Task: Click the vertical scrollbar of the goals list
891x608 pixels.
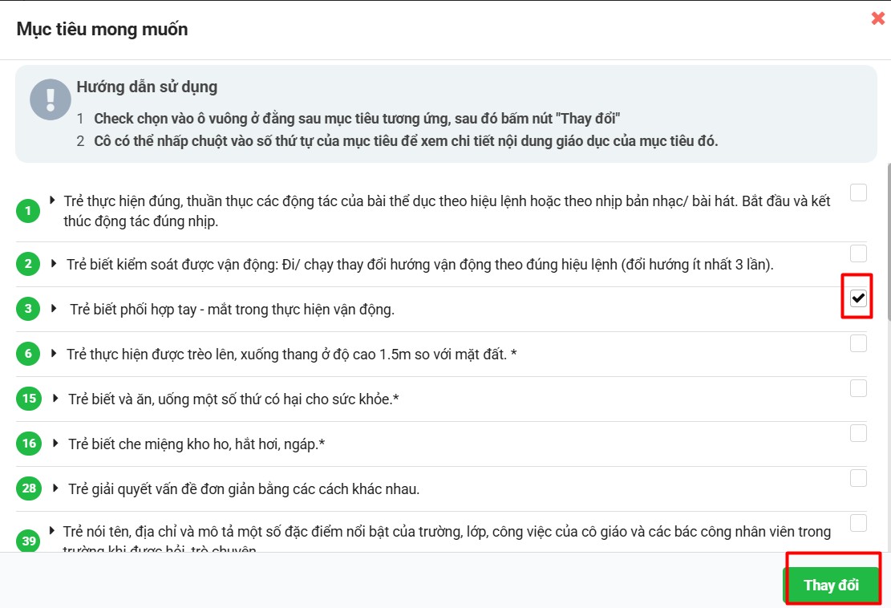Action: click(886, 241)
